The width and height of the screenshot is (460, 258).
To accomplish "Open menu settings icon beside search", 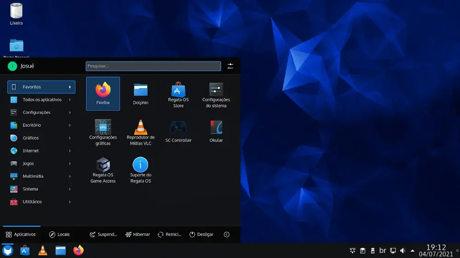I will (x=230, y=66).
